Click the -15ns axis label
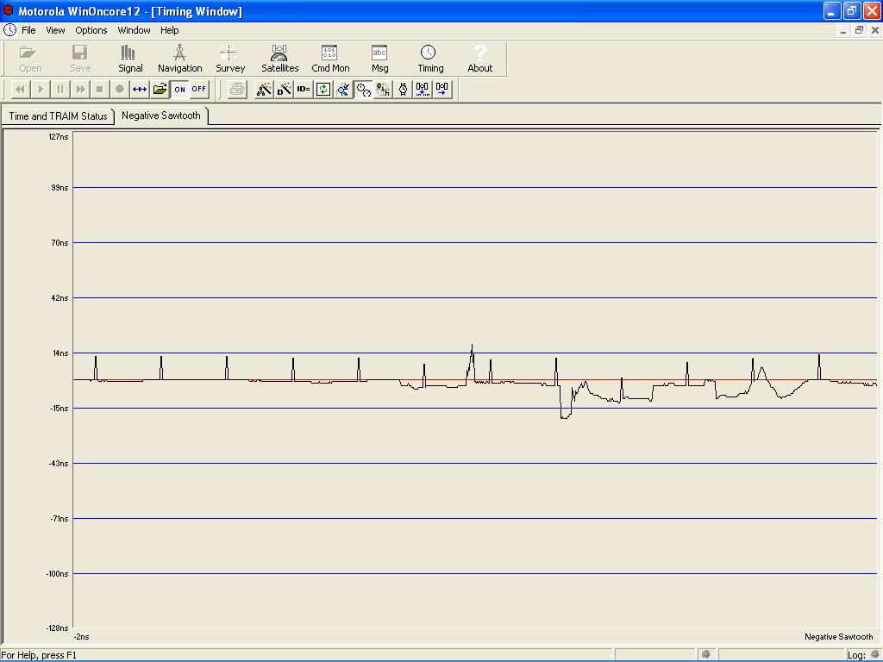This screenshot has width=883, height=662. (59, 408)
